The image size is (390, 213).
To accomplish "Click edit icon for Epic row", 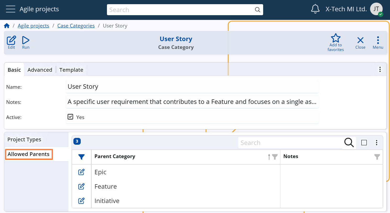I will [82, 172].
